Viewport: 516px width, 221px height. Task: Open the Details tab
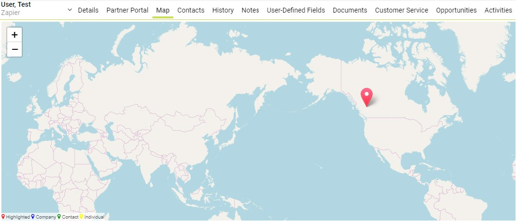tap(88, 10)
